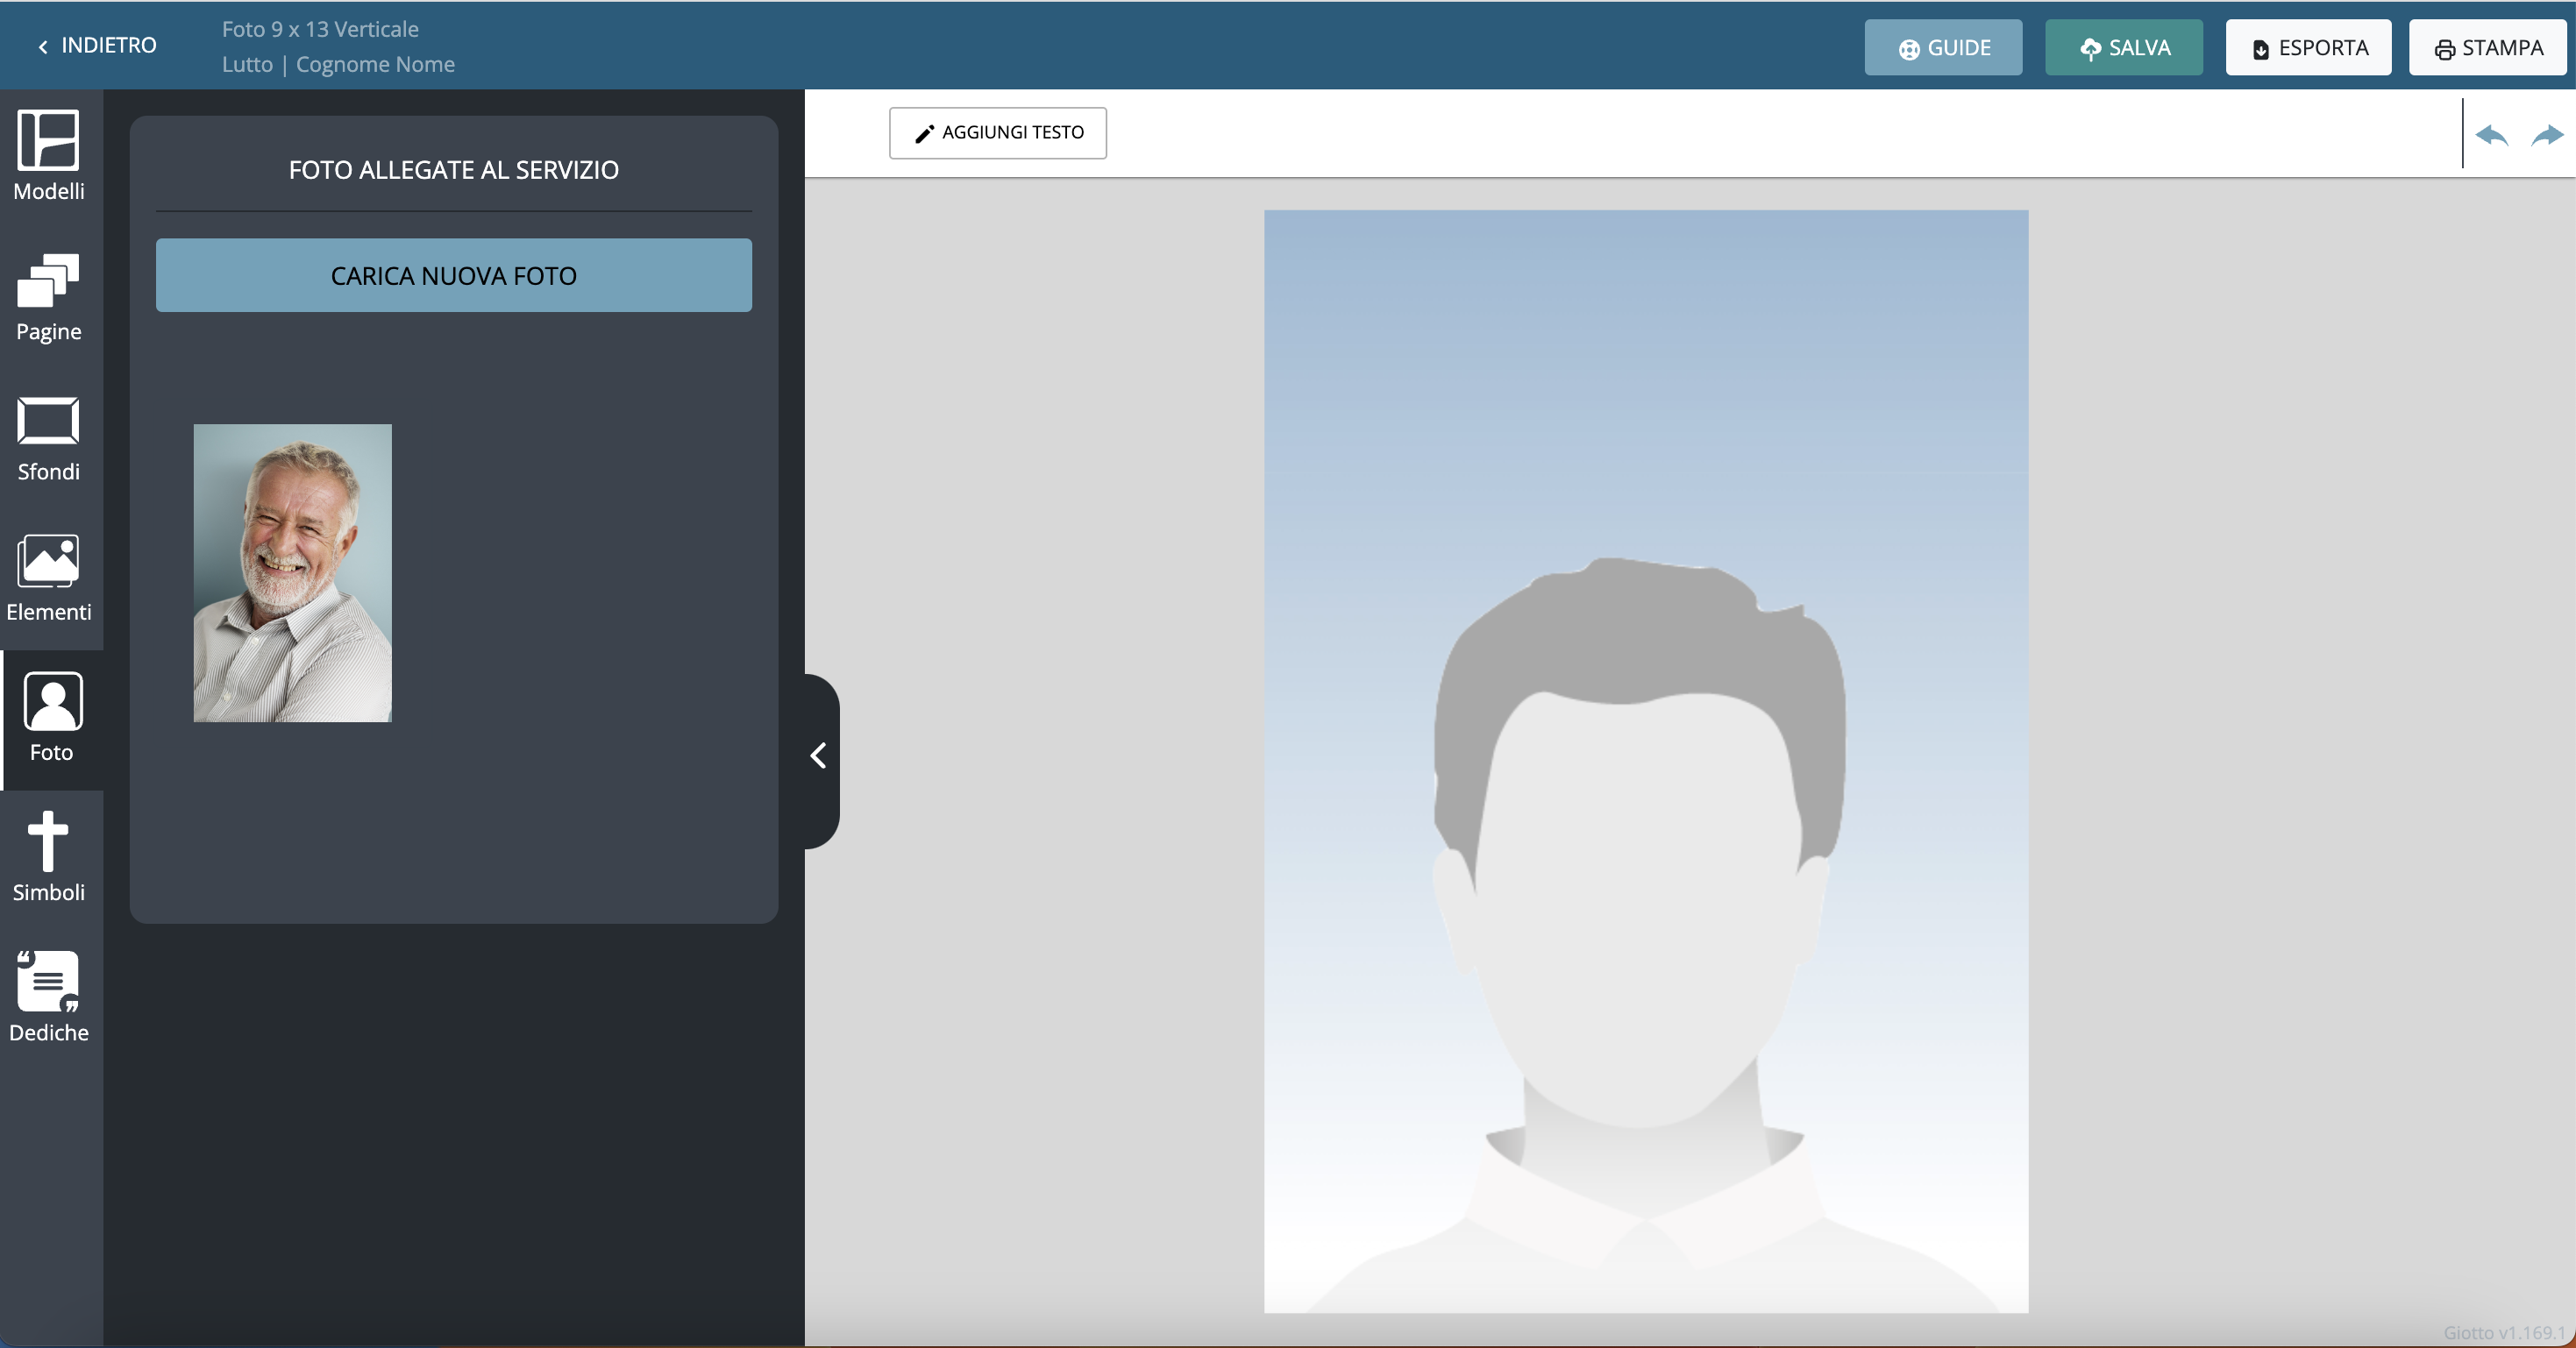
Task: Click the undo arrow icon
Action: pyautogui.click(x=2491, y=135)
